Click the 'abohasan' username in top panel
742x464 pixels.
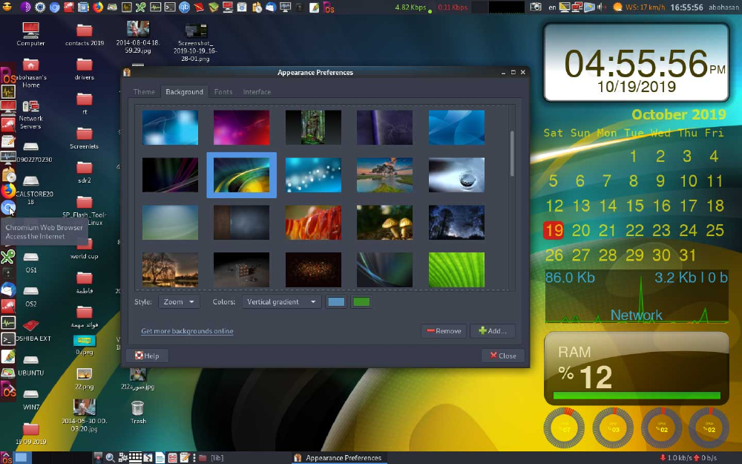point(723,7)
